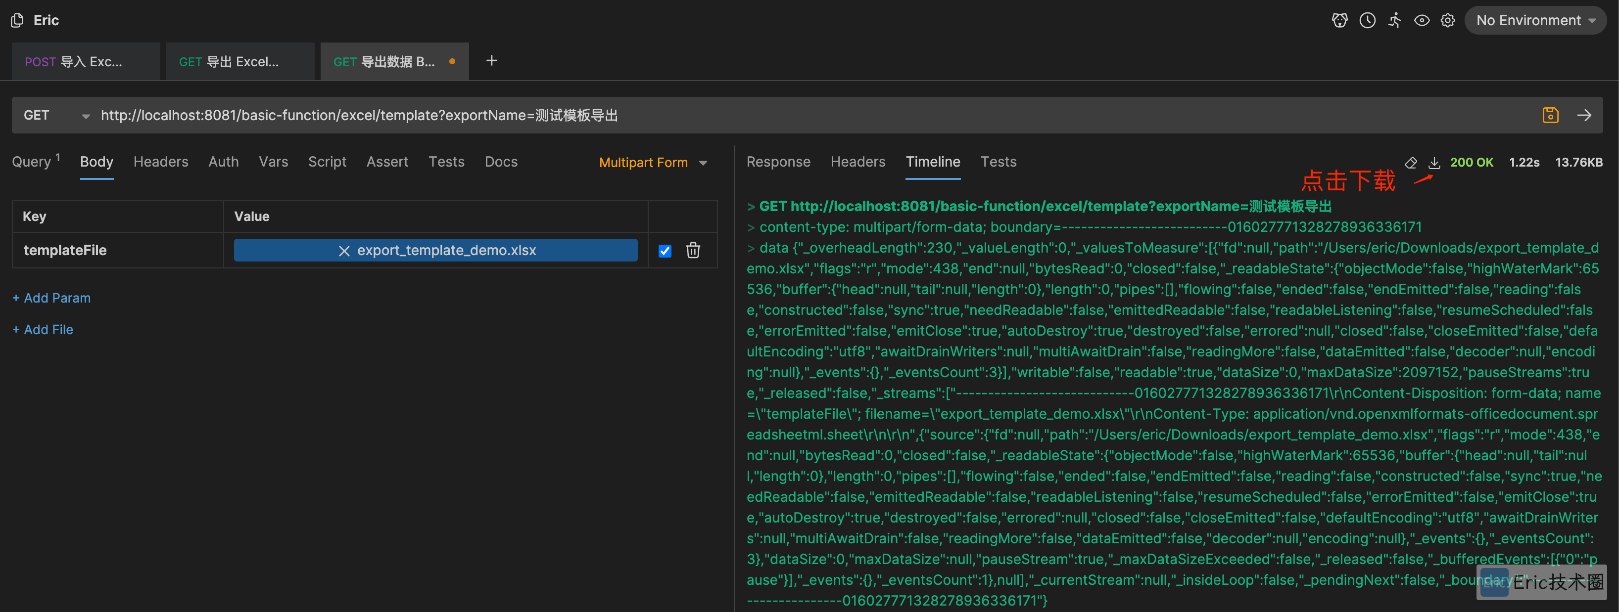Screen dimensions: 1619x612
Task: Switch to the response Headers tab
Action: [858, 162]
